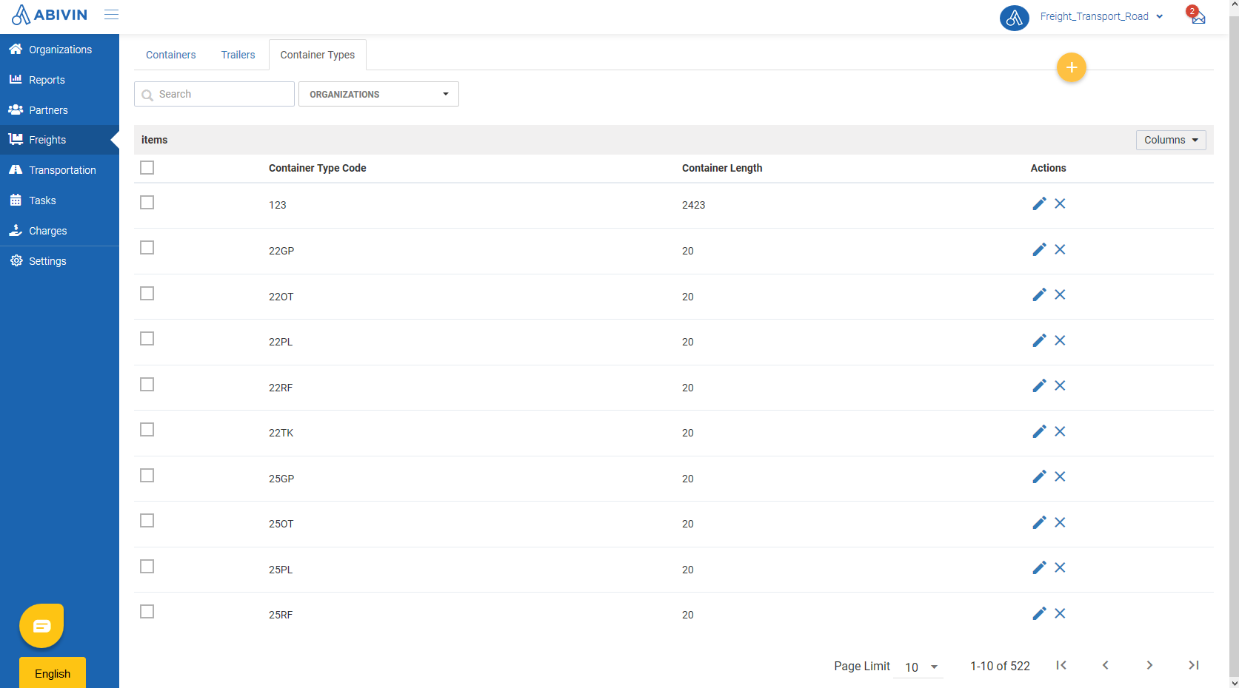This screenshot has height=688, width=1239.
Task: Toggle the hamburger sidebar menu
Action: pos(111,15)
